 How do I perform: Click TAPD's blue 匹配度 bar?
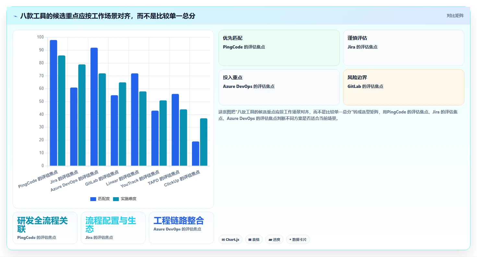pos(175,130)
